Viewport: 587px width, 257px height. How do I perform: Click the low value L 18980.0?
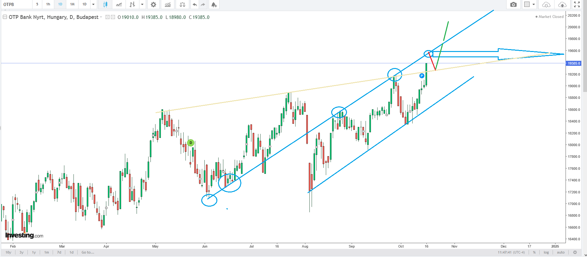(x=176, y=17)
